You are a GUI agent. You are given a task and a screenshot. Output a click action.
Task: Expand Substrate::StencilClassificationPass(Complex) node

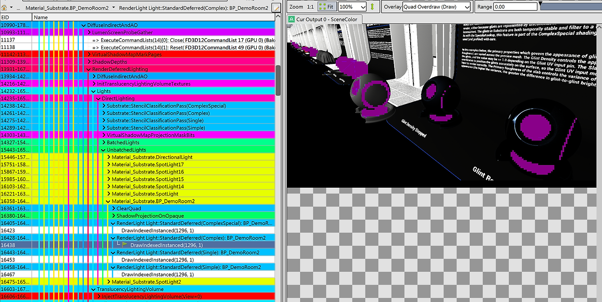(103, 113)
